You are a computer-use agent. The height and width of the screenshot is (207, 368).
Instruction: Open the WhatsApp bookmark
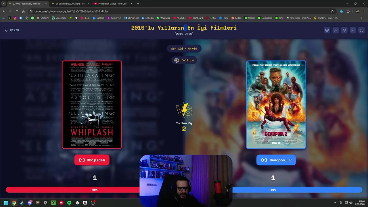(x=163, y=18)
